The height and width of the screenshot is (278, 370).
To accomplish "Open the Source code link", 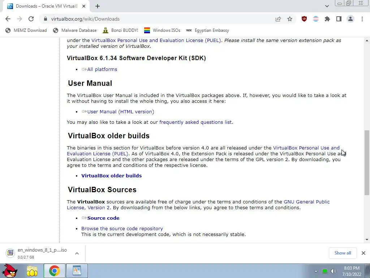I will pyautogui.click(x=103, y=218).
